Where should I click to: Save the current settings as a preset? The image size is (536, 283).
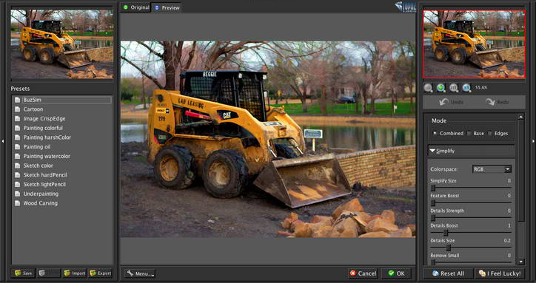(x=23, y=273)
